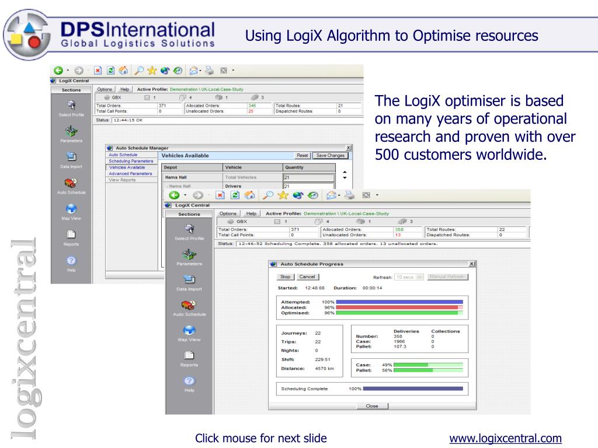Click back arrow in rear LogiX window toolbar
Image resolution: width=598 pixels, height=448 pixels.
click(58, 71)
